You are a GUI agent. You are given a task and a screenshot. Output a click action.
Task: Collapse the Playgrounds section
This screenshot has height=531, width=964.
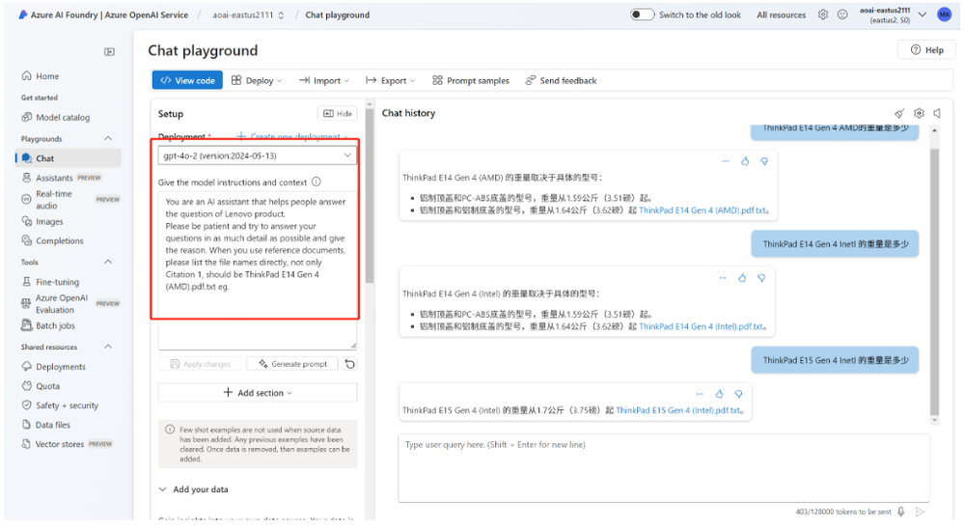108,138
